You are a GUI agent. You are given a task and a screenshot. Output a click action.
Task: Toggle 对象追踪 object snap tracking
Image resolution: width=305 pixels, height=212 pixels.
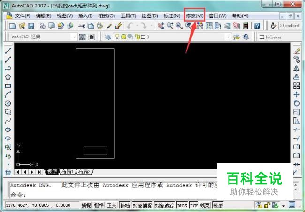click(x=165, y=205)
